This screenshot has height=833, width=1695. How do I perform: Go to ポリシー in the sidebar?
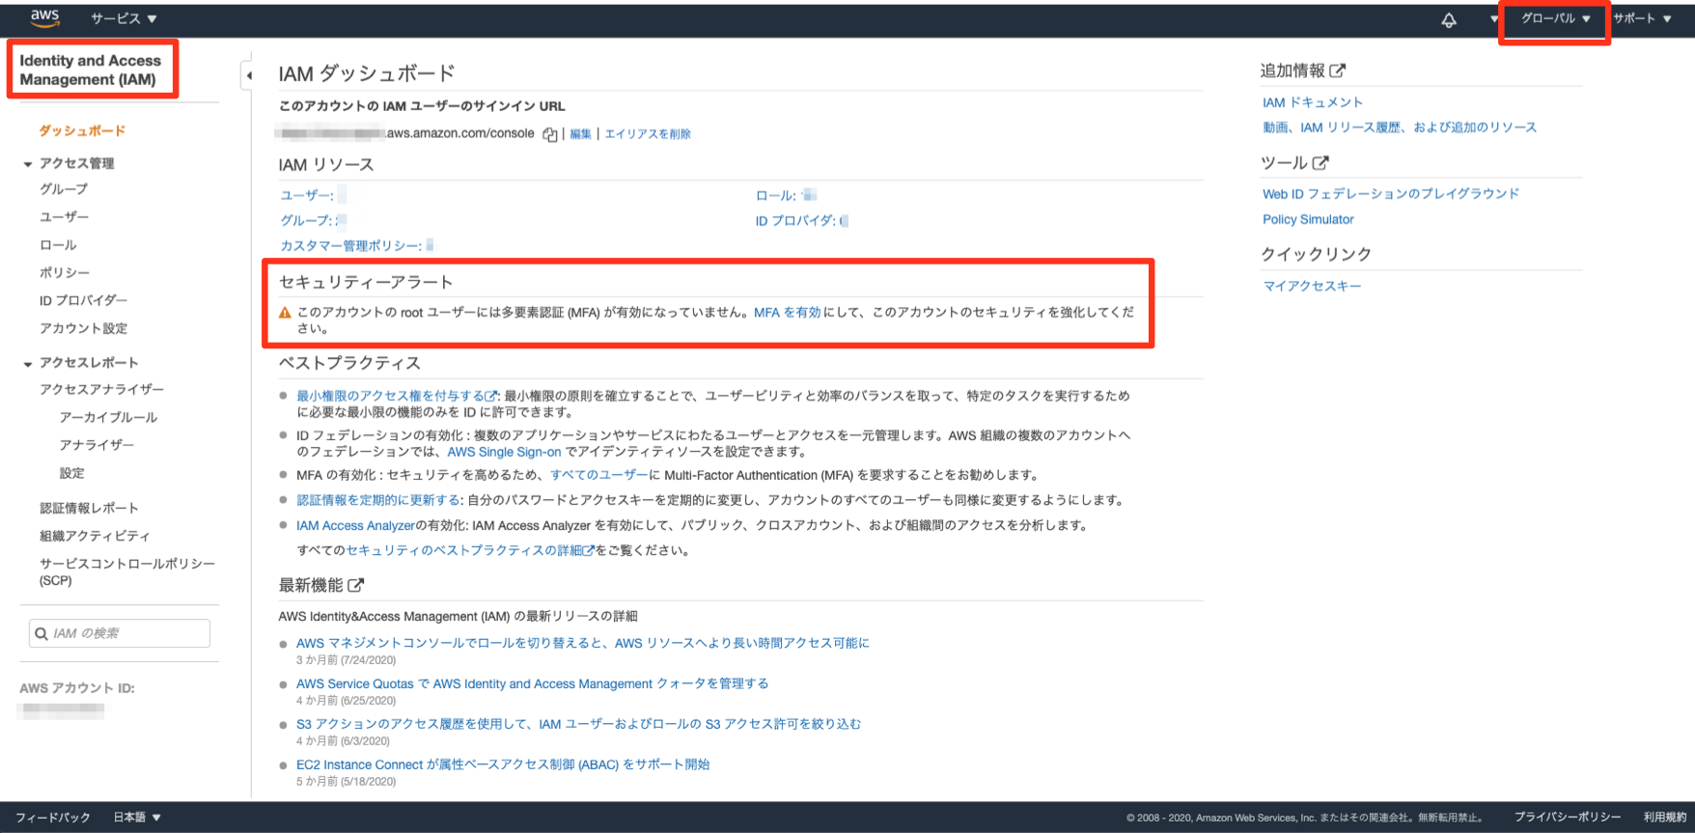pos(65,273)
